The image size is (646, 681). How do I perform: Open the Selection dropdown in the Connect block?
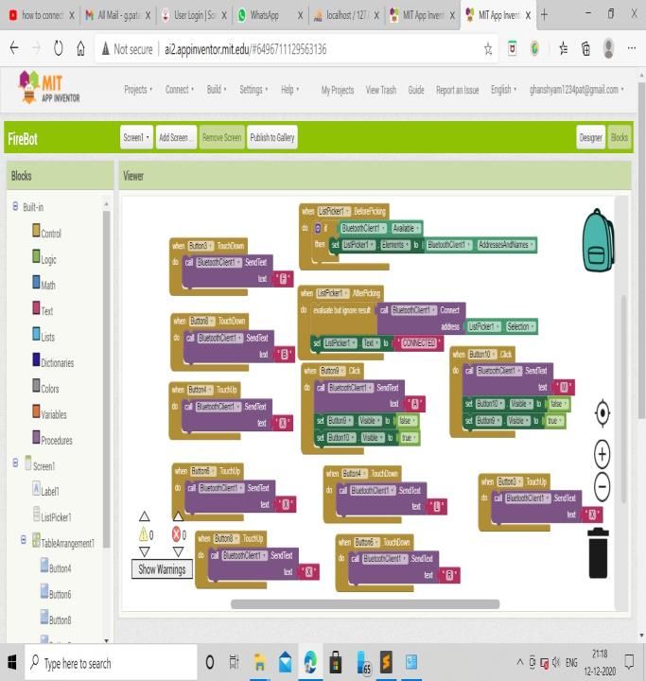coord(520,326)
